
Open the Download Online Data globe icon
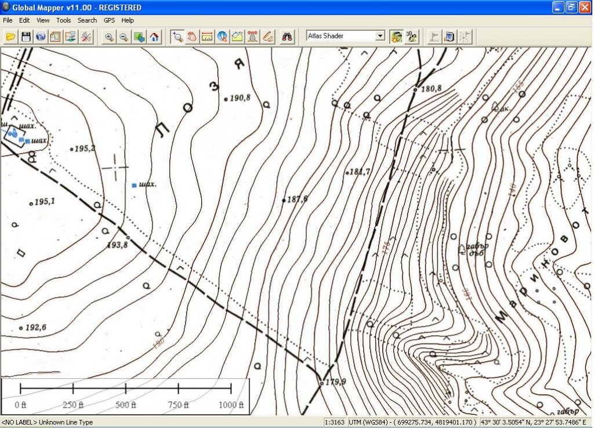click(41, 37)
